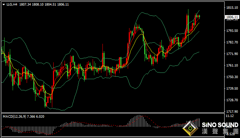Viewport: 240px width, 138px height.
Task: Click the 1815.10 price axis label
Action: coord(232,8)
